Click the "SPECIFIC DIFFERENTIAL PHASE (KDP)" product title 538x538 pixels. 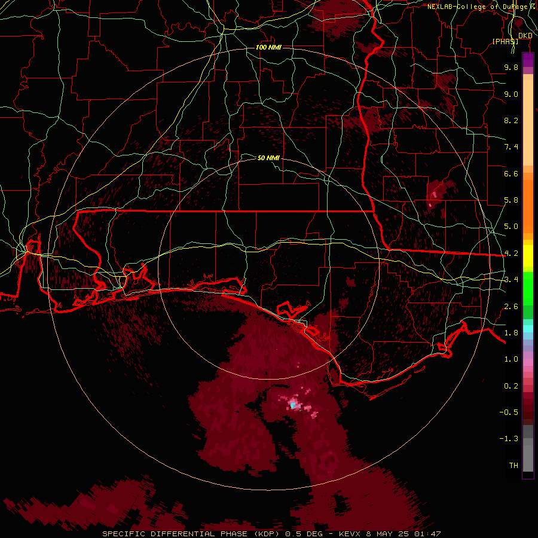pos(191,534)
